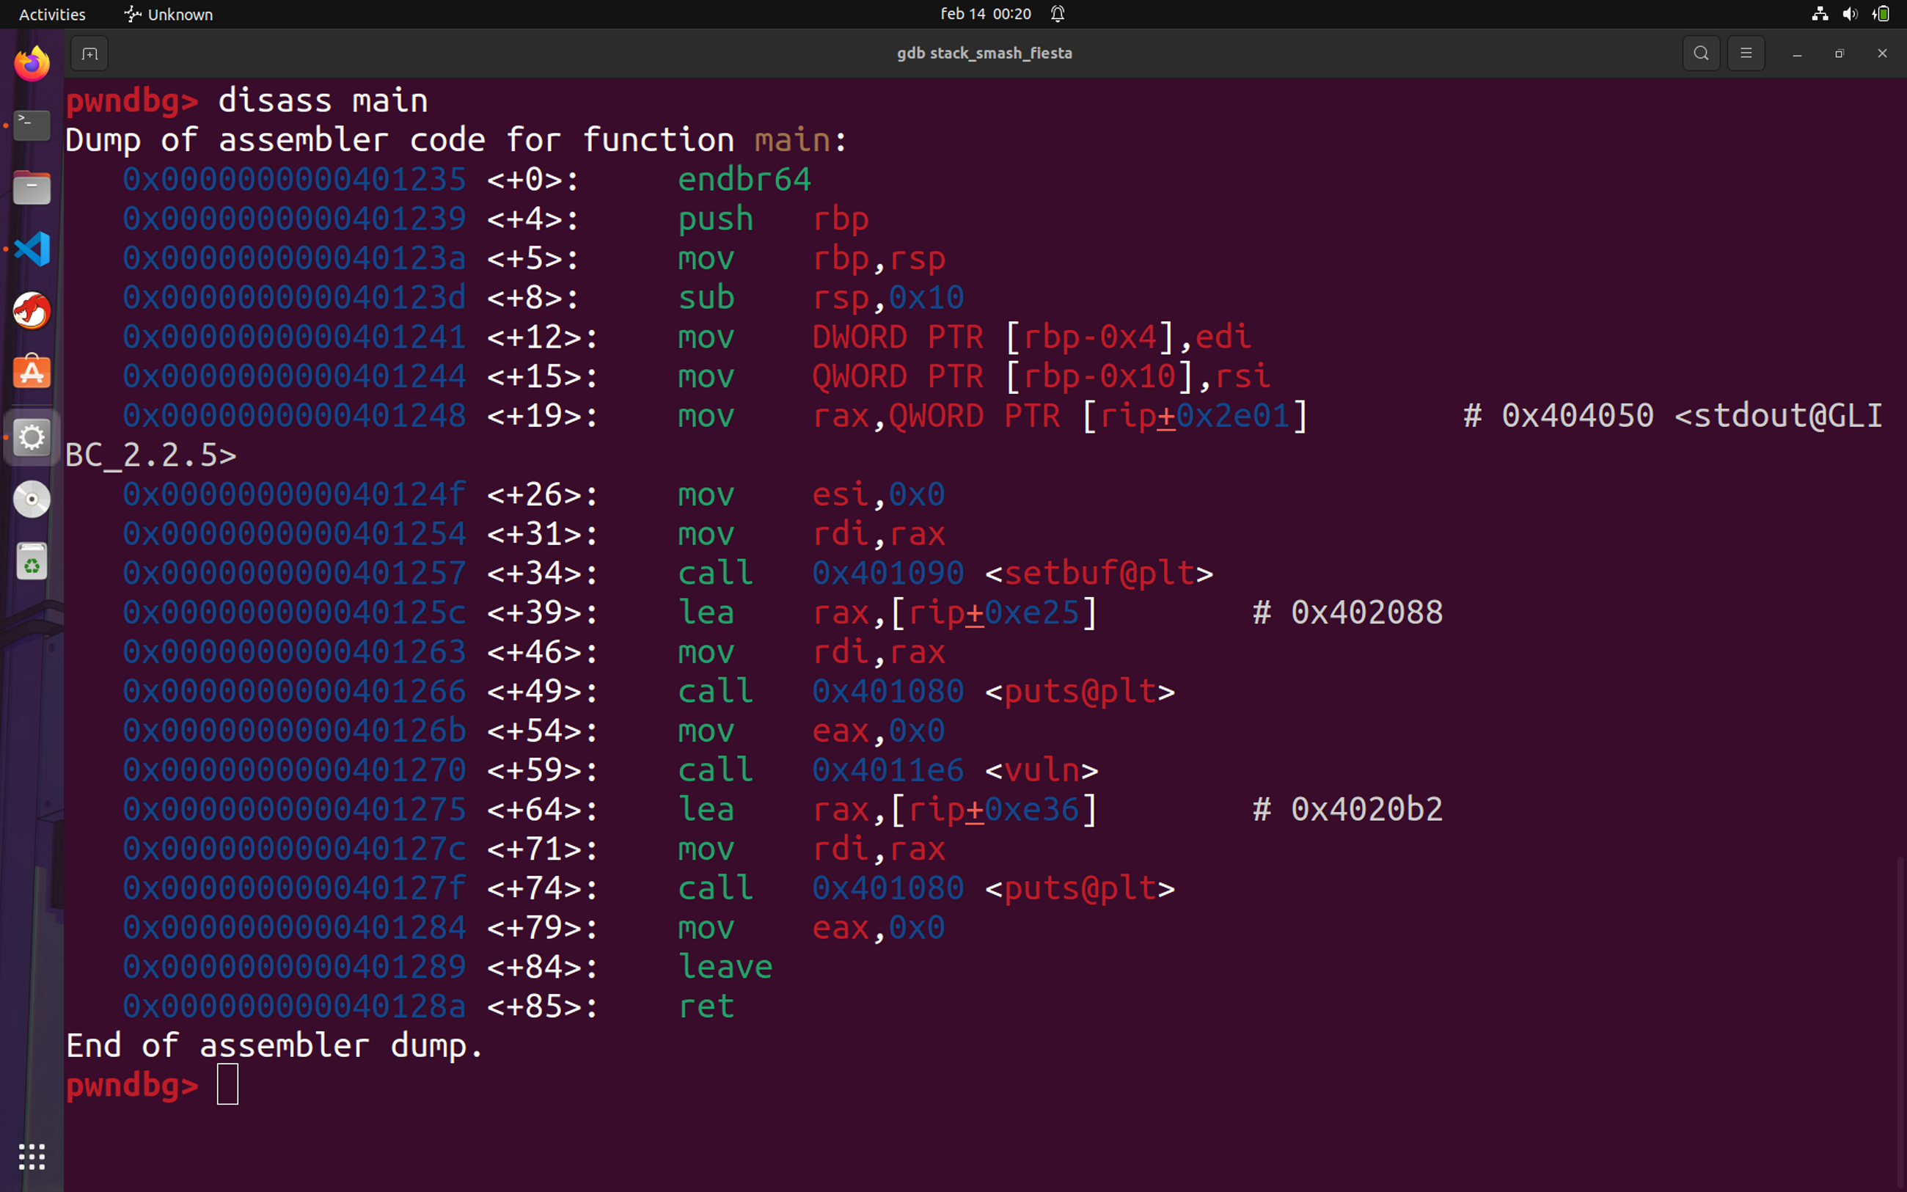Image resolution: width=1907 pixels, height=1192 pixels.
Task: Click address 0x0000000000401254
Action: coord(295,535)
